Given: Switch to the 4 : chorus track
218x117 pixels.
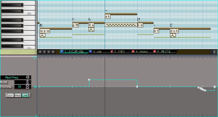Looking at the screenshot, I should 142,52.
